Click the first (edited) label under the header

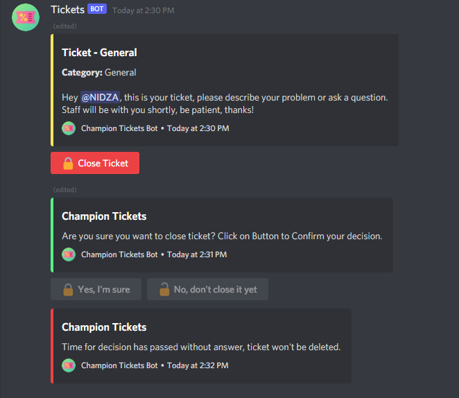click(x=64, y=26)
